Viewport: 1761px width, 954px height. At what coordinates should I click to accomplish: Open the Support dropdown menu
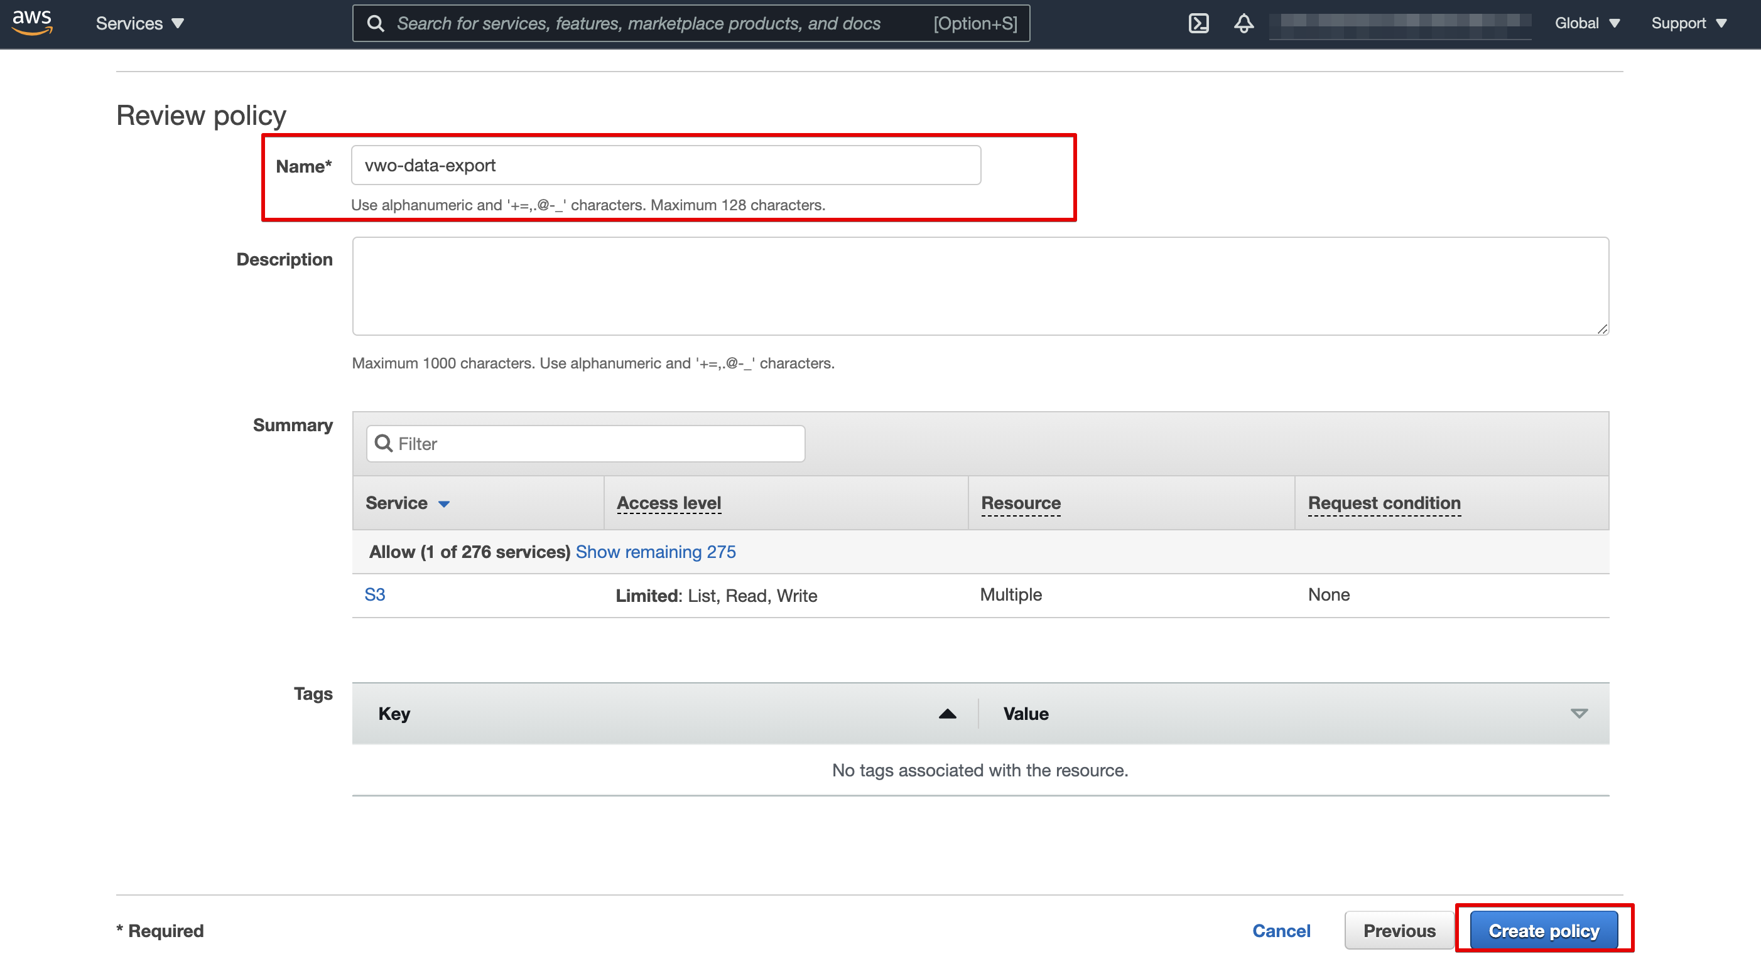click(x=1689, y=23)
